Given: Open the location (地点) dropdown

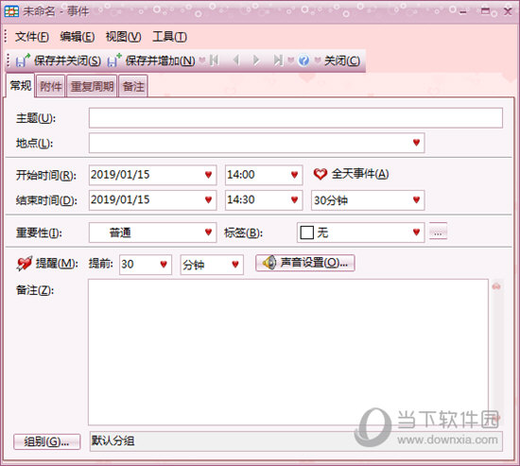Looking at the screenshot, I should click(x=417, y=143).
